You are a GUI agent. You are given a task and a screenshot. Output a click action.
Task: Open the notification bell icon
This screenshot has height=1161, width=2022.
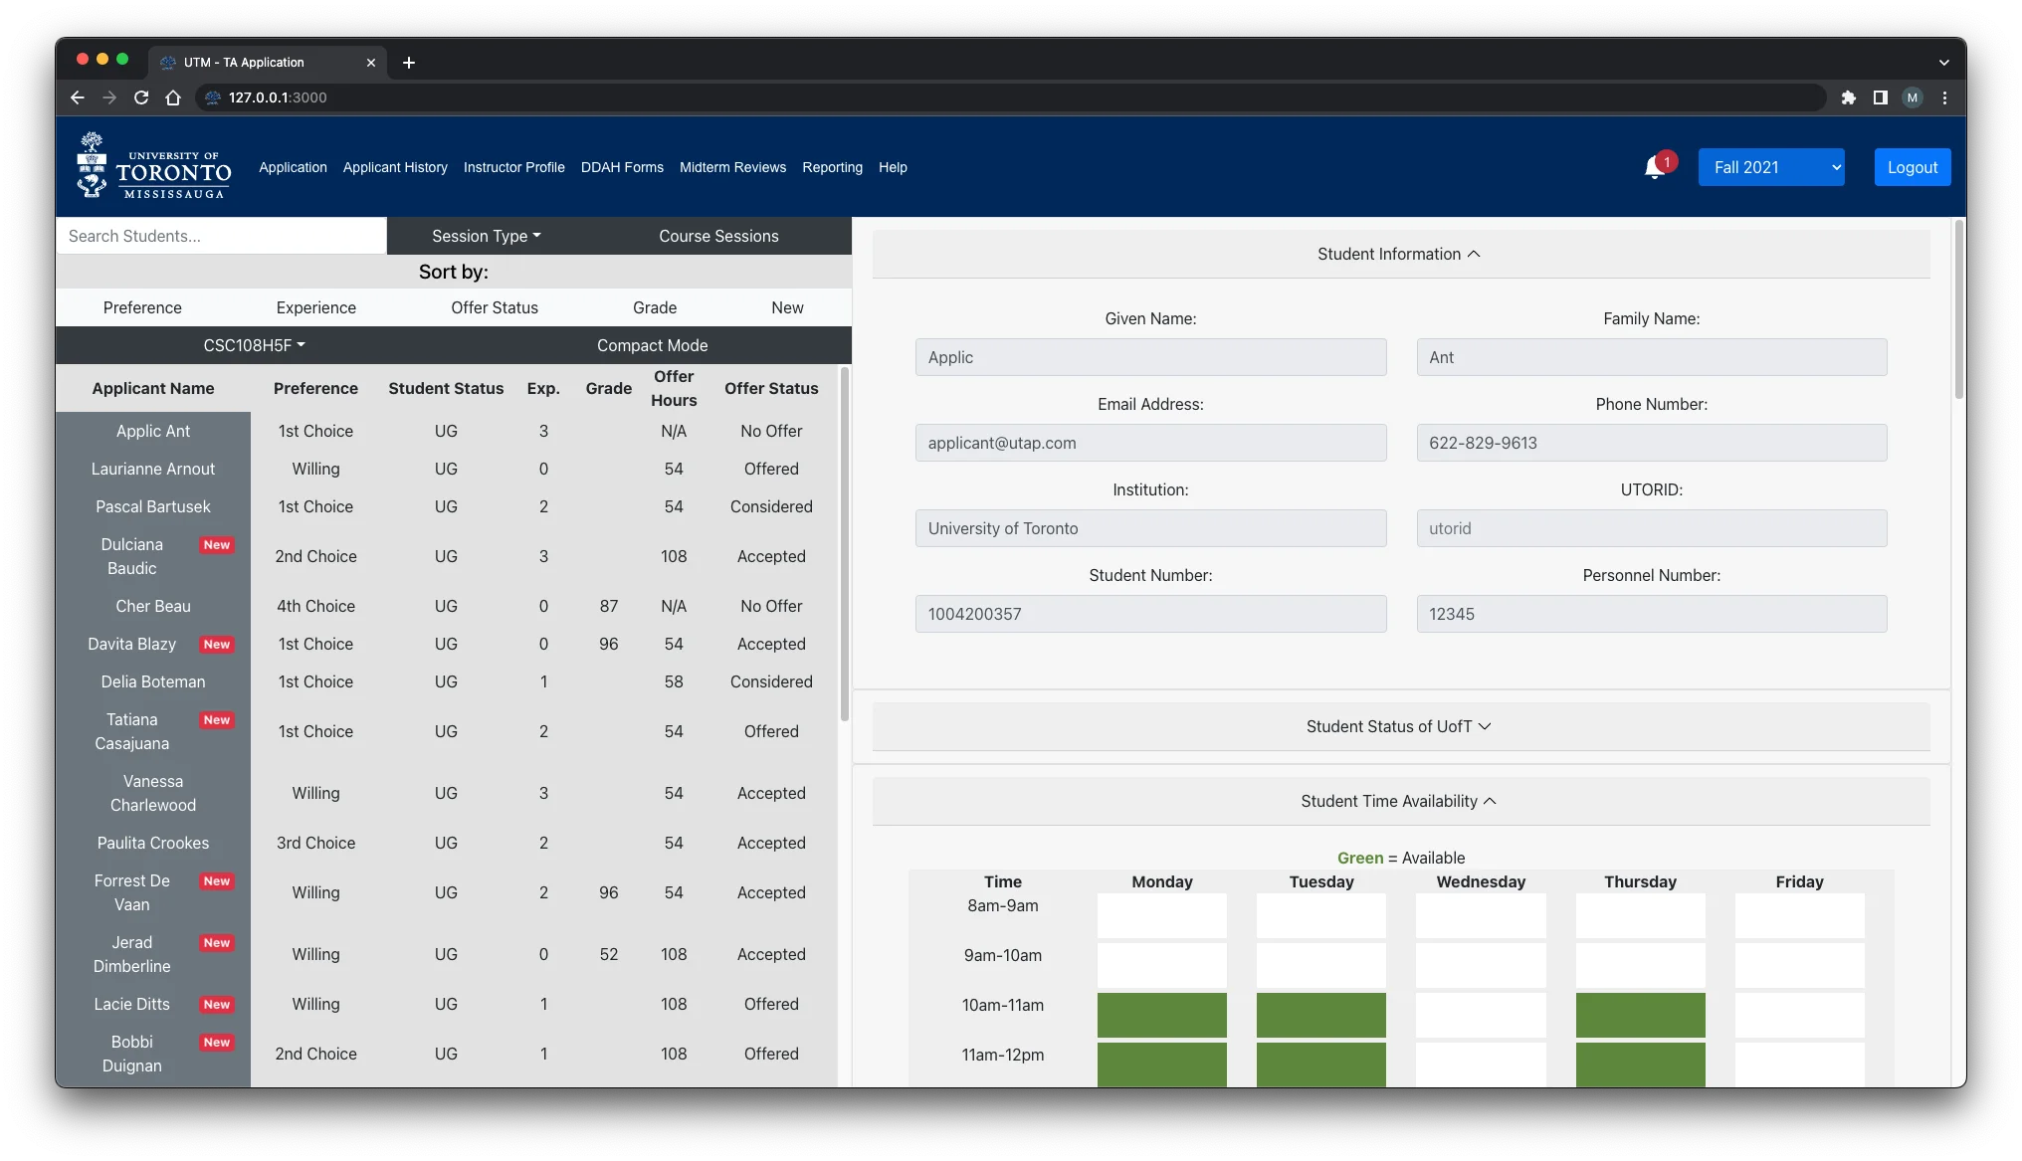click(1655, 167)
